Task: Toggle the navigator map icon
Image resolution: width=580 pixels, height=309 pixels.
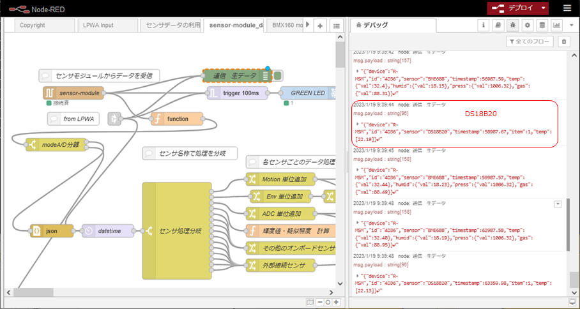Action: 310,303
